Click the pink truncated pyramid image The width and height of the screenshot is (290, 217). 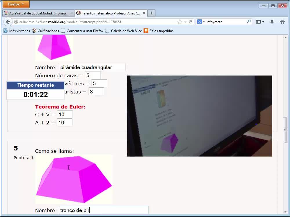point(74,179)
